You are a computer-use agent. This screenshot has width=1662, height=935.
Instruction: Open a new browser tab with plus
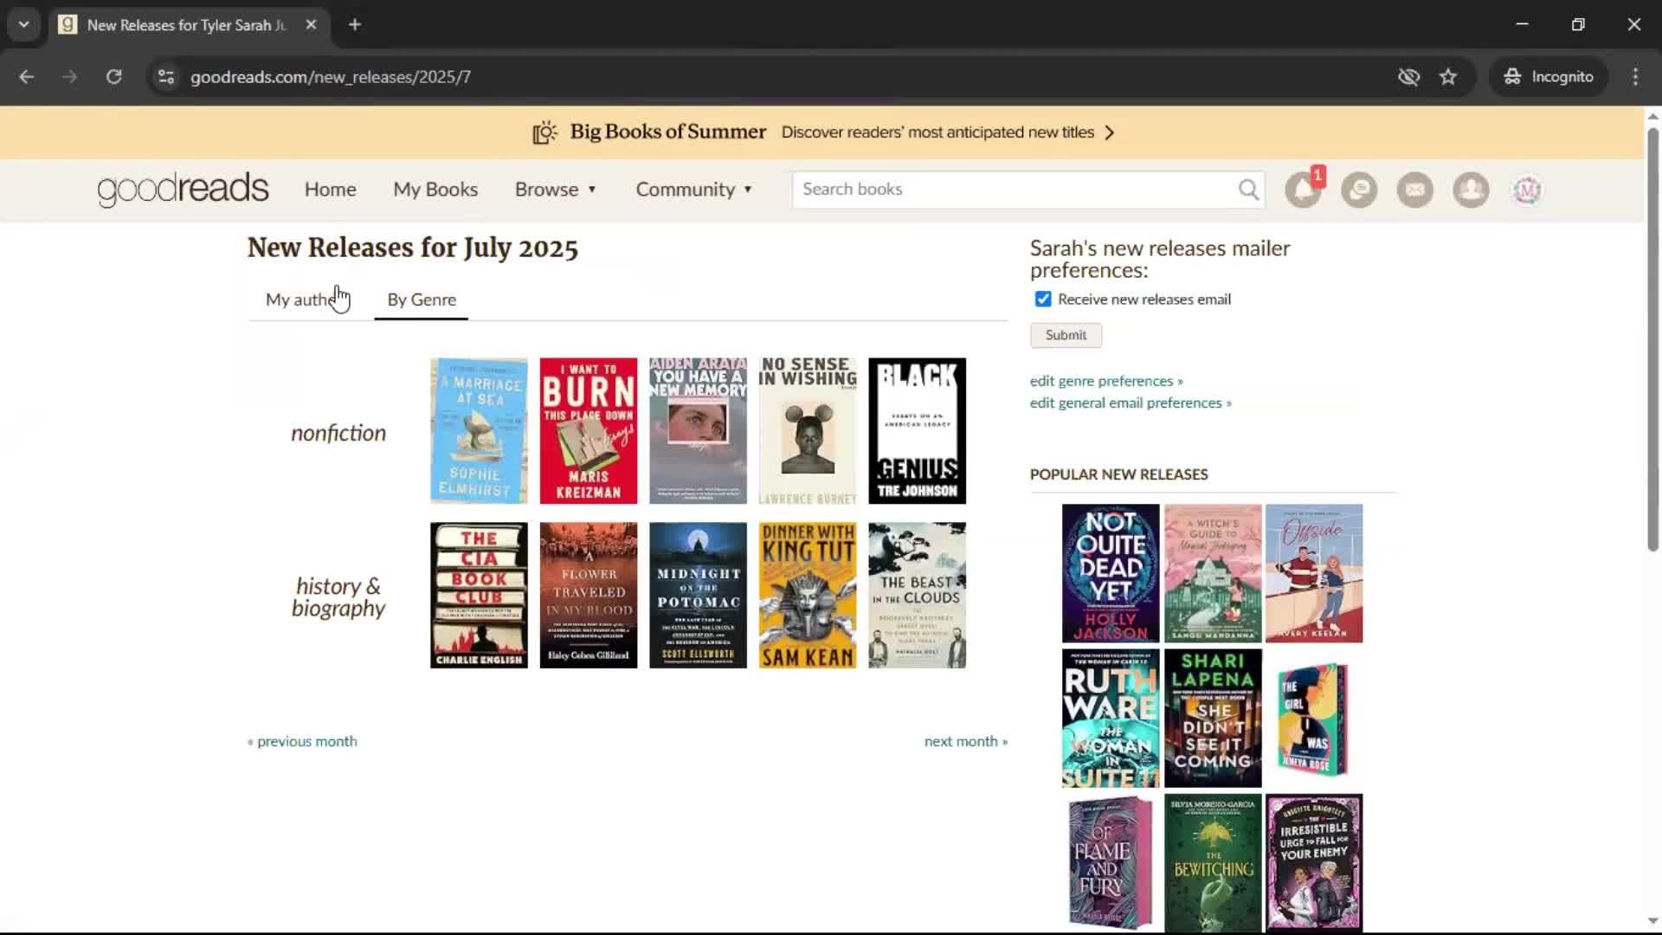(355, 25)
